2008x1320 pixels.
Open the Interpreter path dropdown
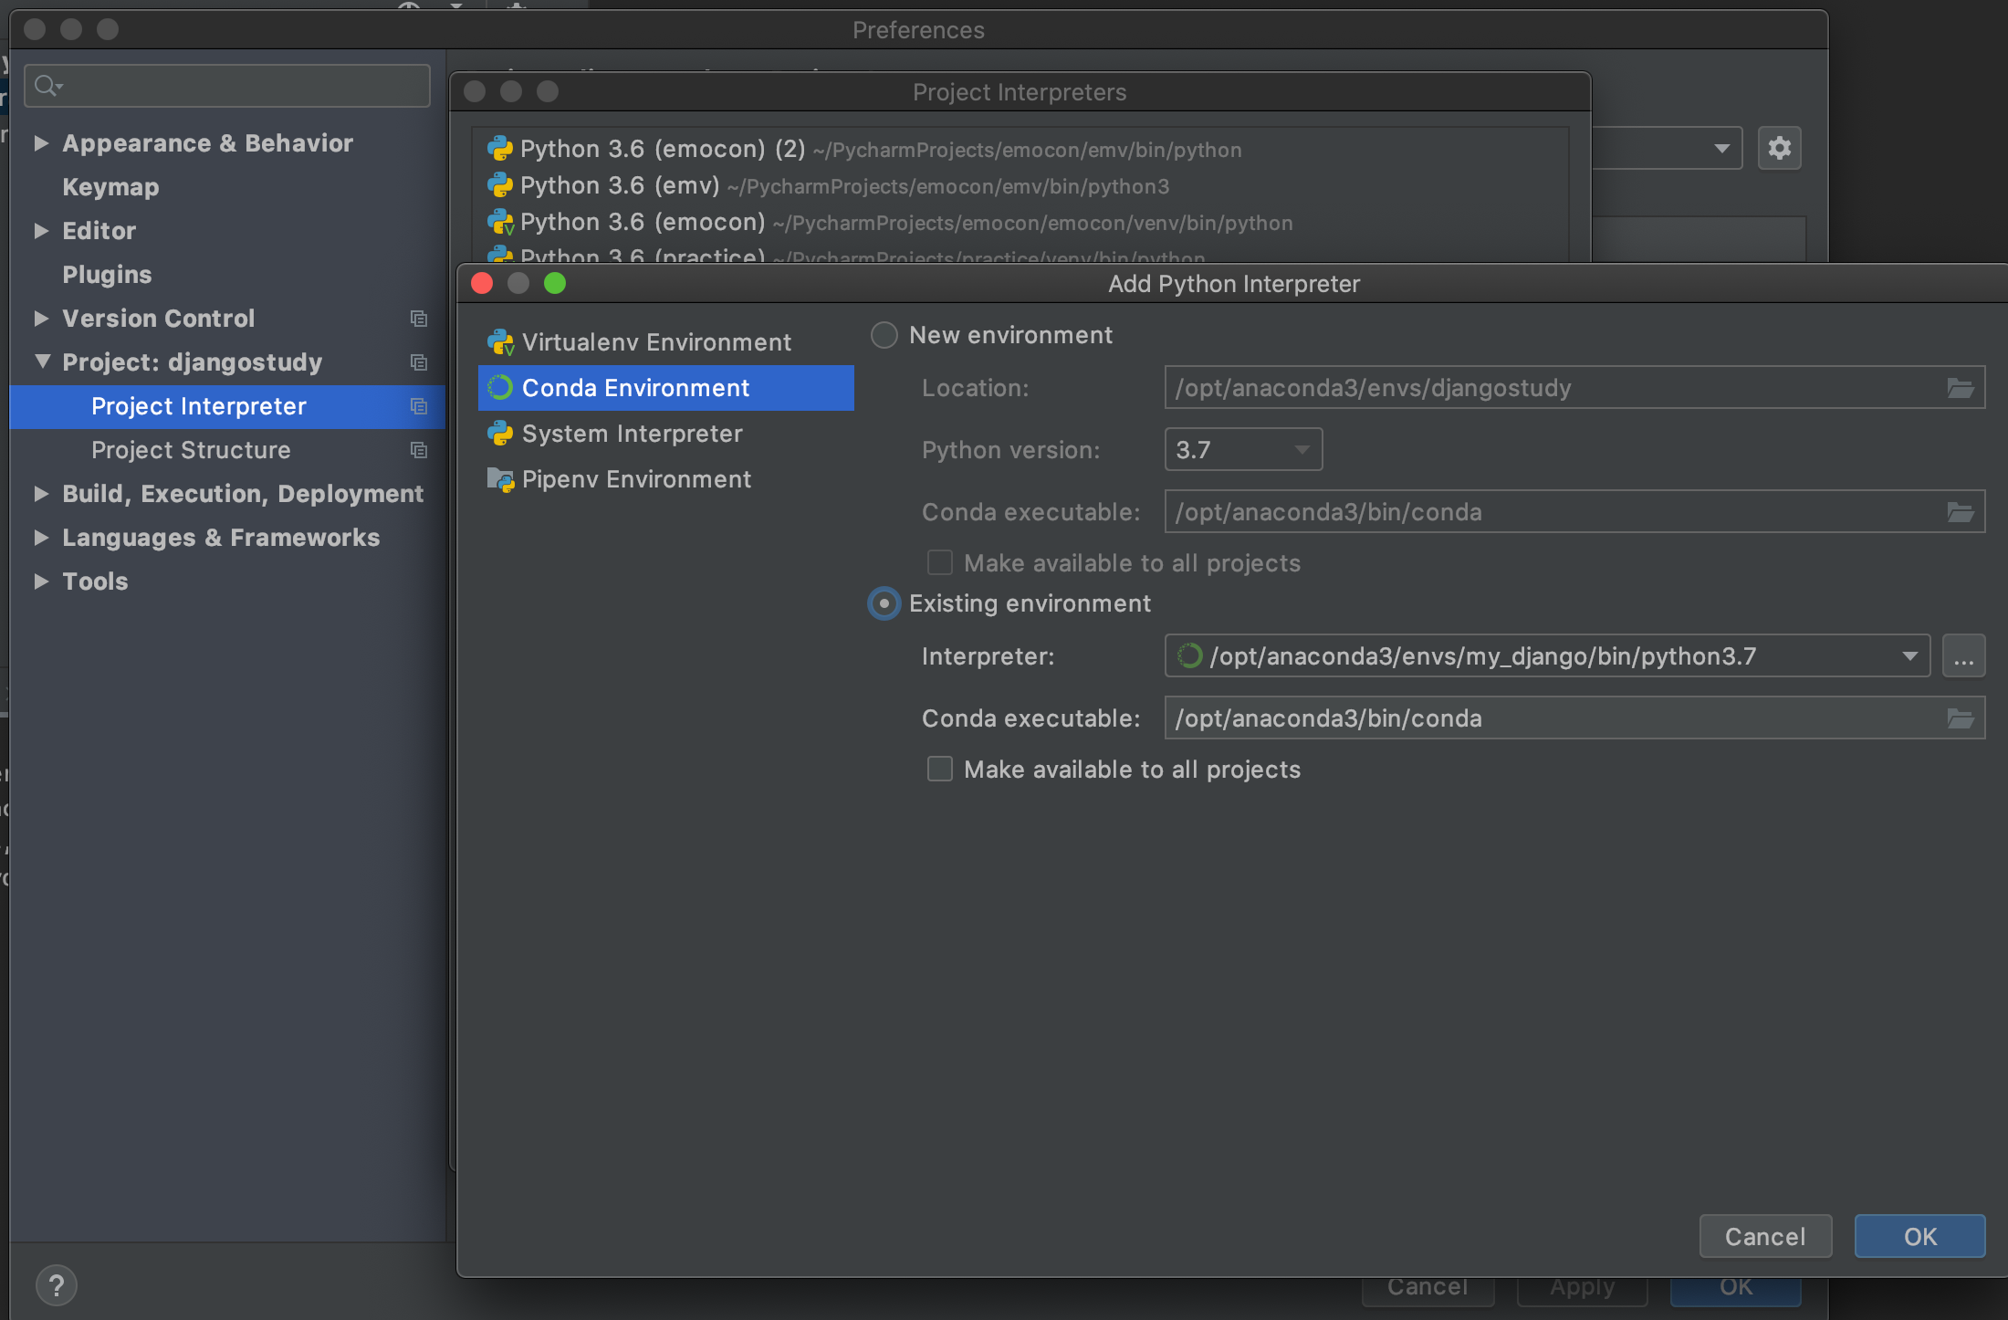pyautogui.click(x=1909, y=656)
